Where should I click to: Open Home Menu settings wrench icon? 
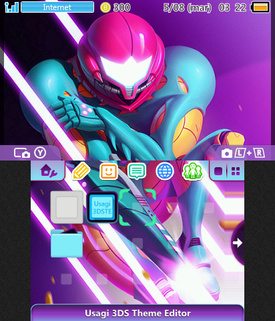[x=49, y=171]
